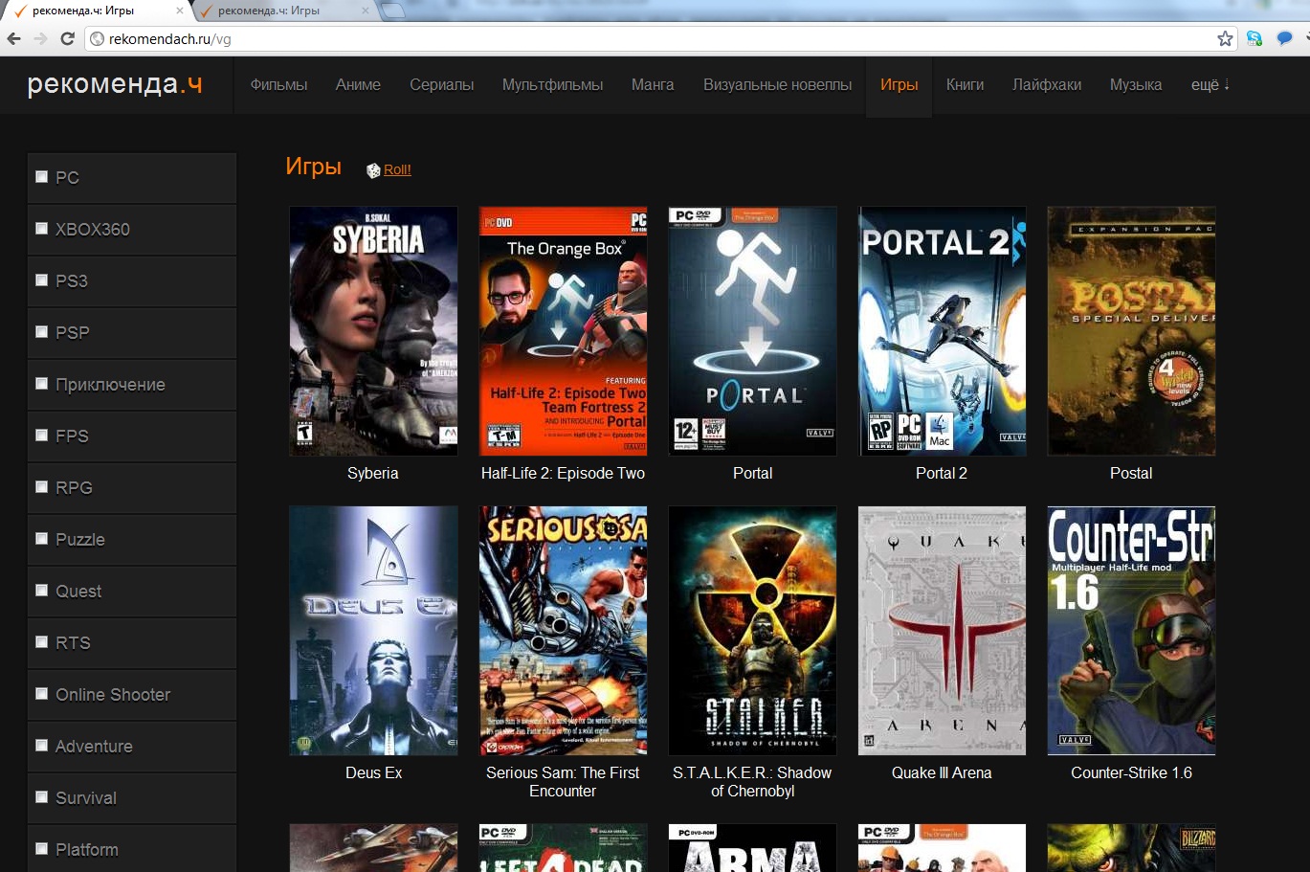Open the Музыка section
The height and width of the screenshot is (872, 1310).
pos(1136,85)
